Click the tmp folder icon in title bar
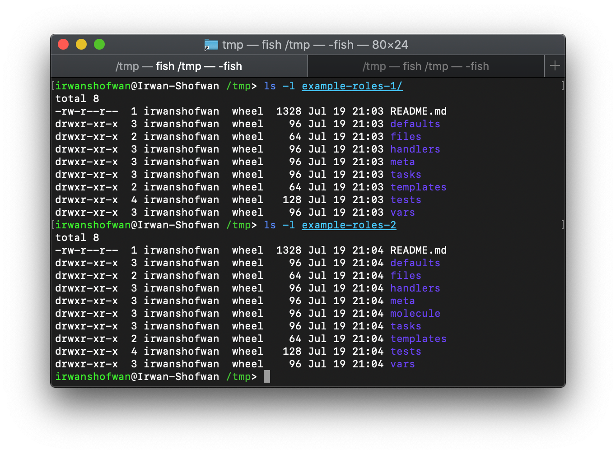This screenshot has width=616, height=454. tap(211, 44)
